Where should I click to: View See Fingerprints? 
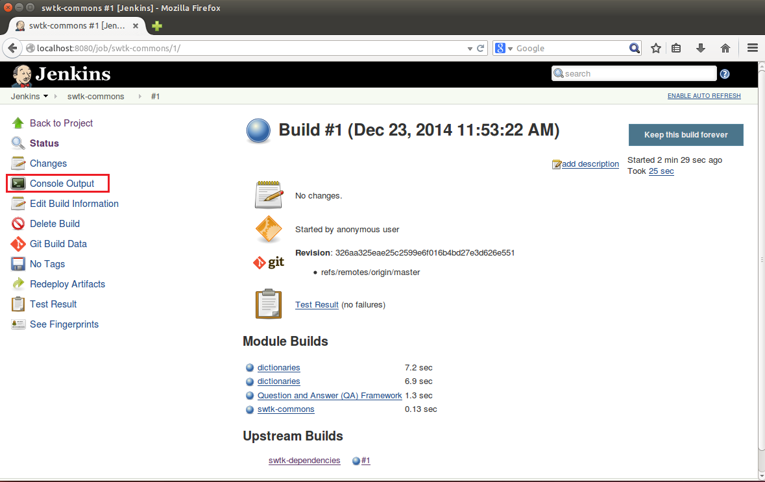coord(18,324)
